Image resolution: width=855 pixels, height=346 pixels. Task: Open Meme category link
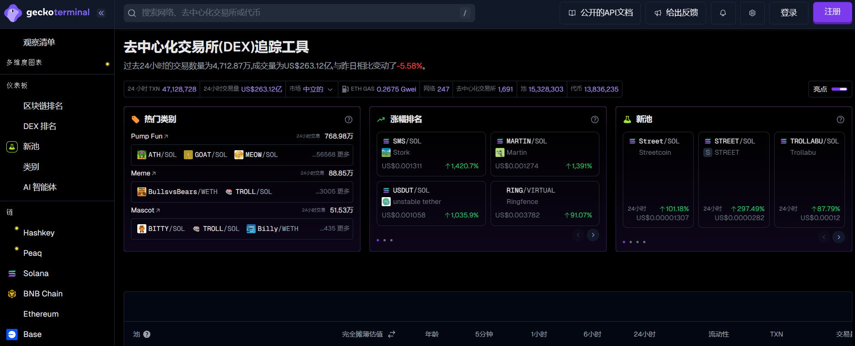point(143,173)
